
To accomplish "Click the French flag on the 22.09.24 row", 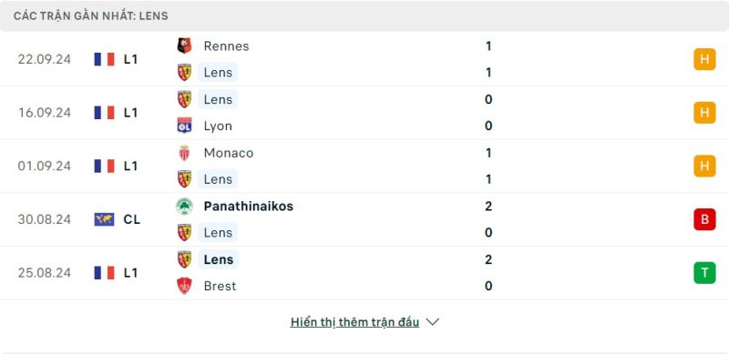I will [x=104, y=59].
